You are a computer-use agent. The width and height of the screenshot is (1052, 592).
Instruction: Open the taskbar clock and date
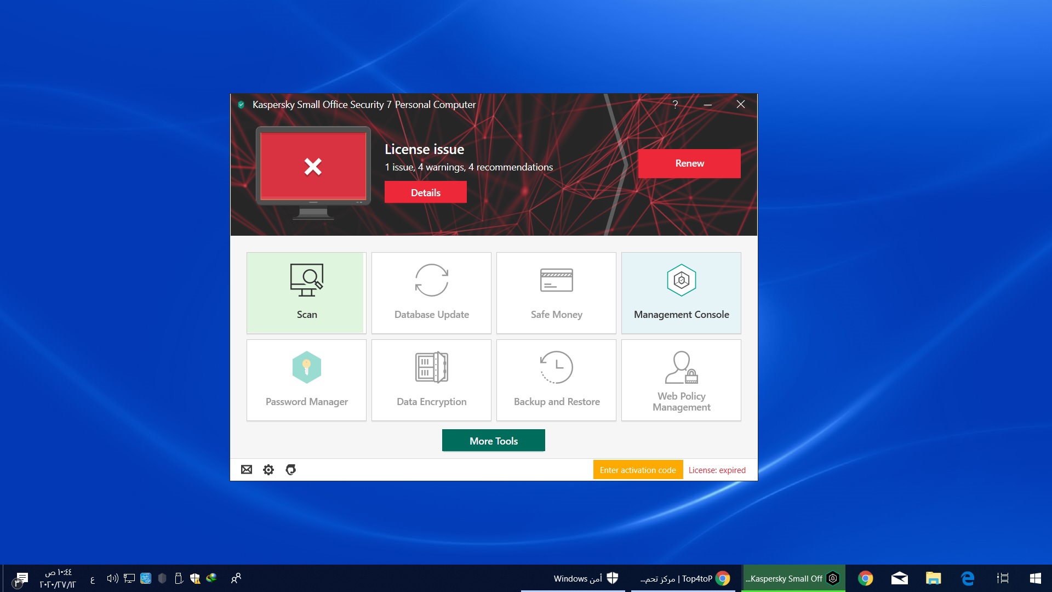(58, 578)
